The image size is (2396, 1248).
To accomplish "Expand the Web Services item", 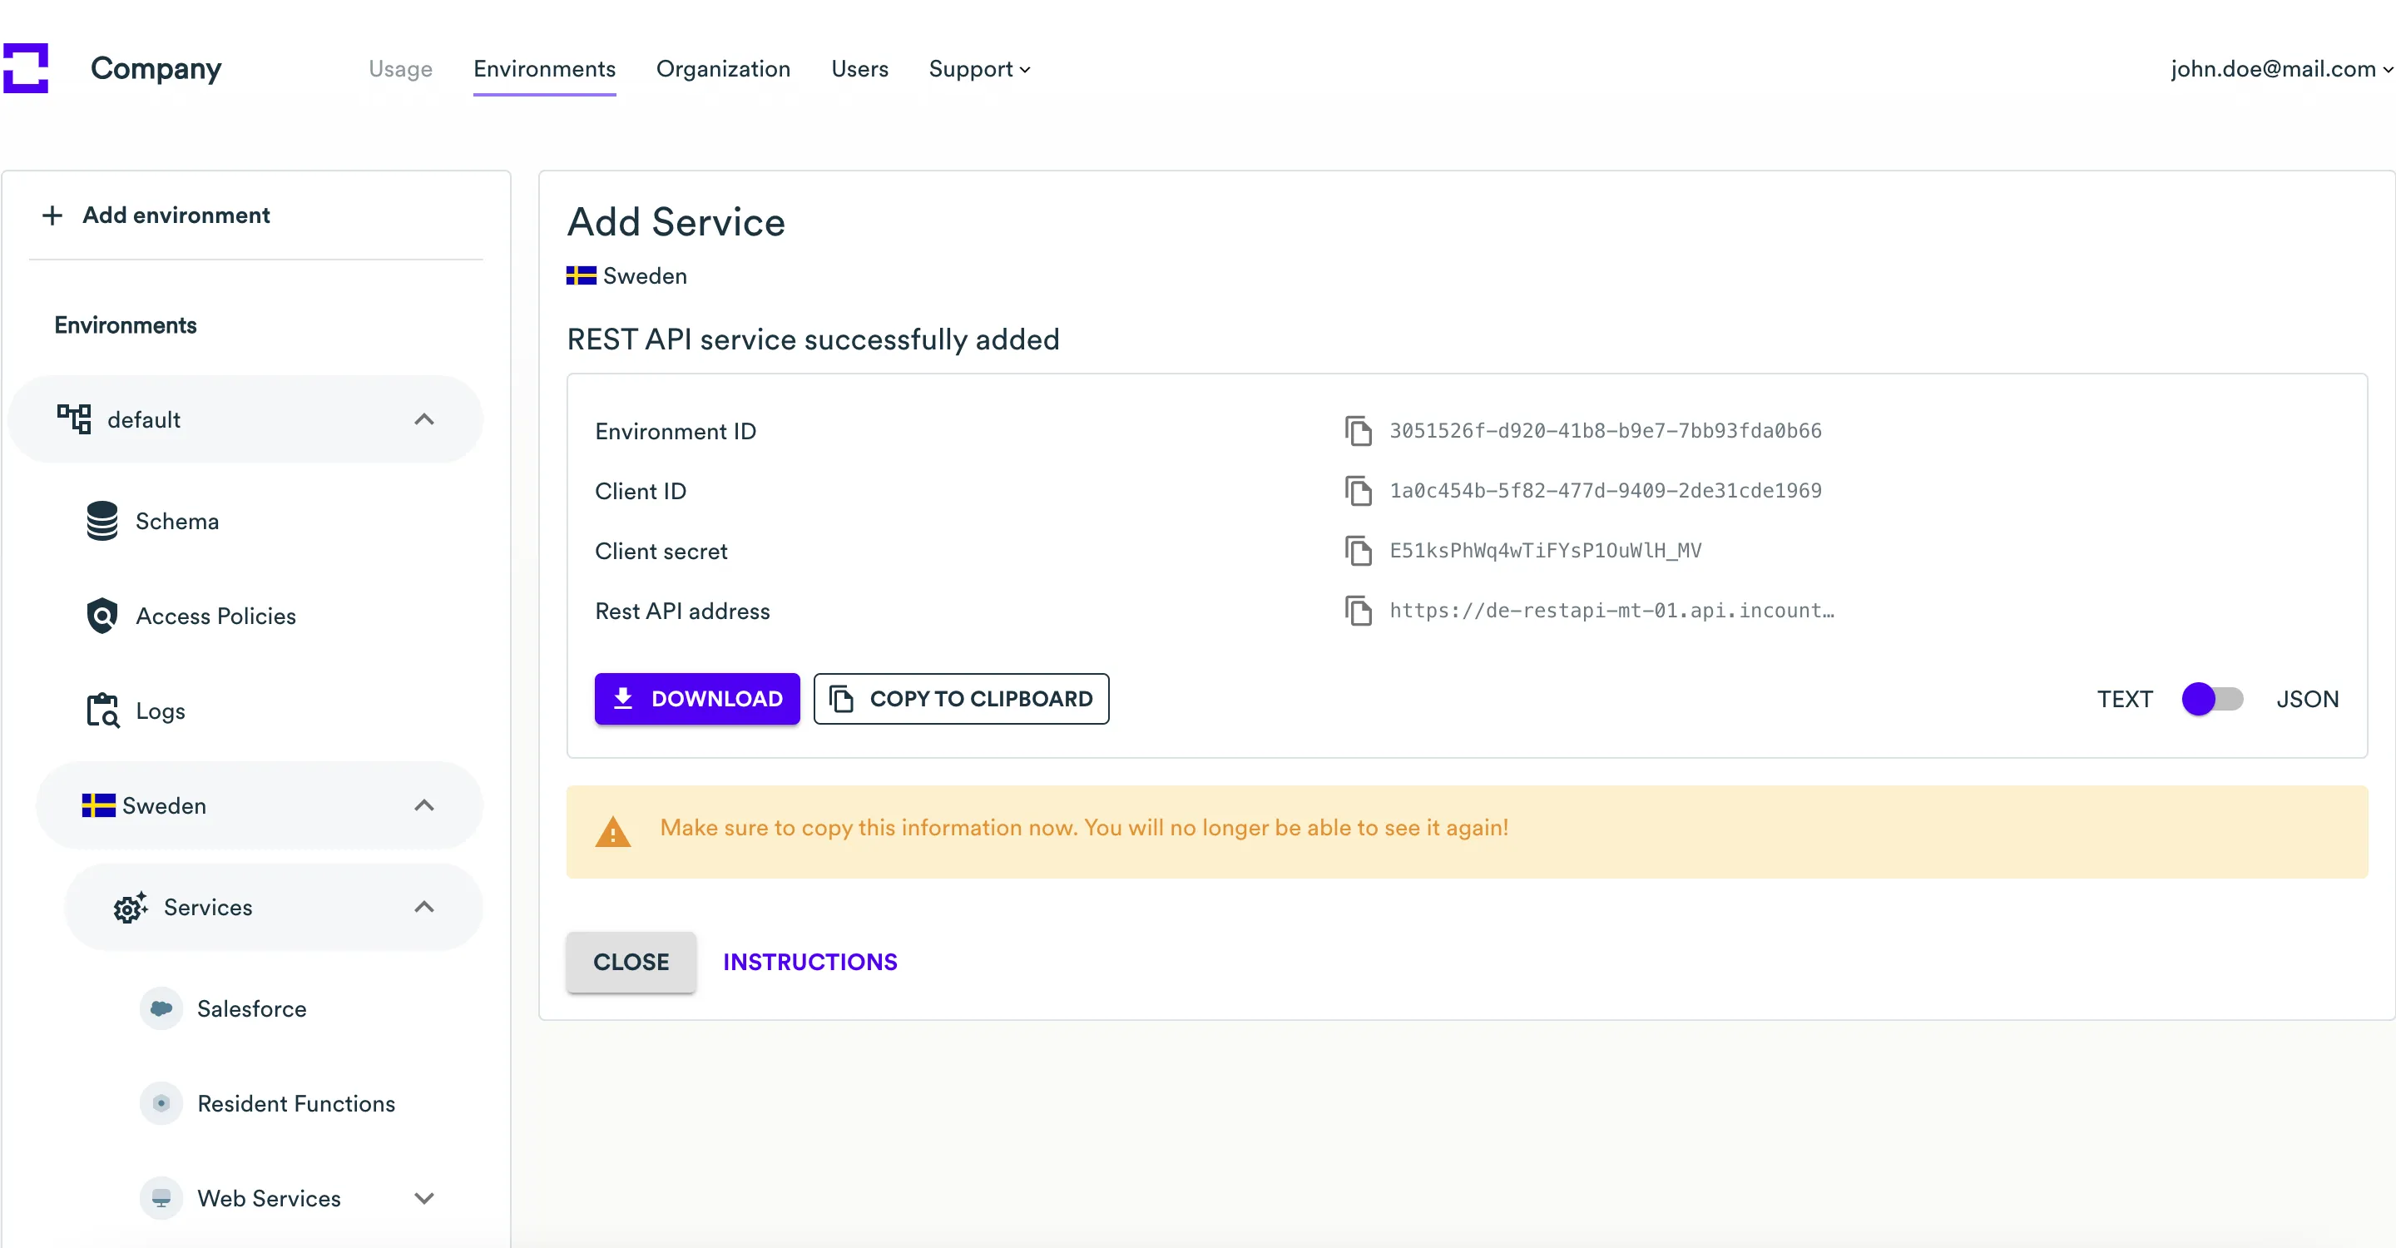I will coord(424,1198).
